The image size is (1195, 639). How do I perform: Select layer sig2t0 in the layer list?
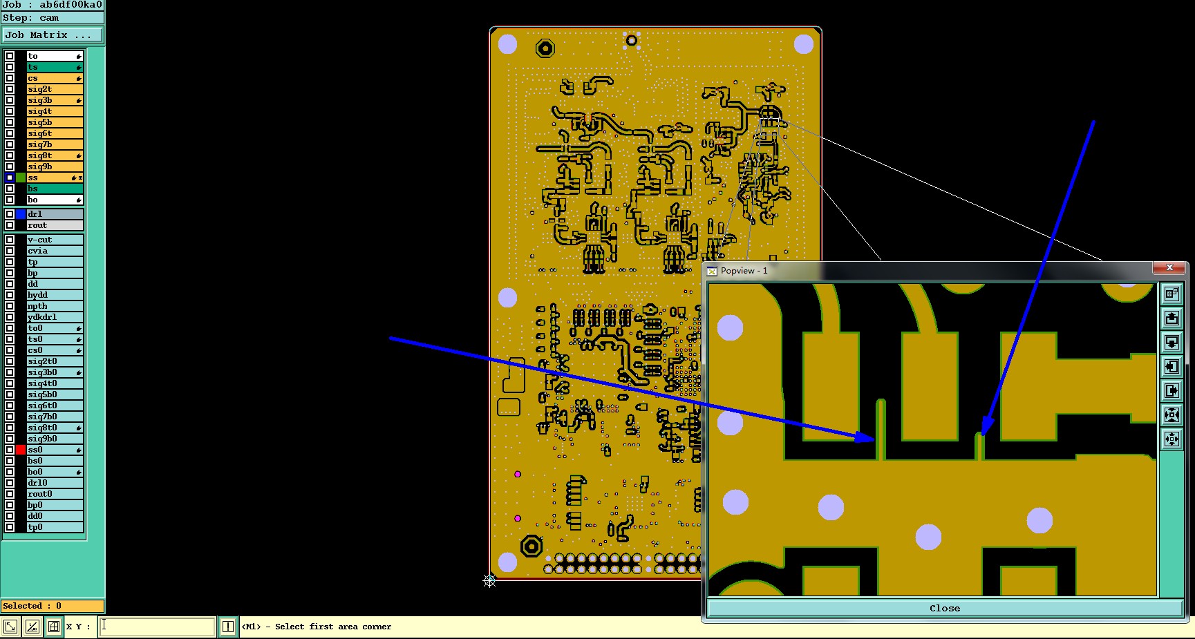(55, 361)
